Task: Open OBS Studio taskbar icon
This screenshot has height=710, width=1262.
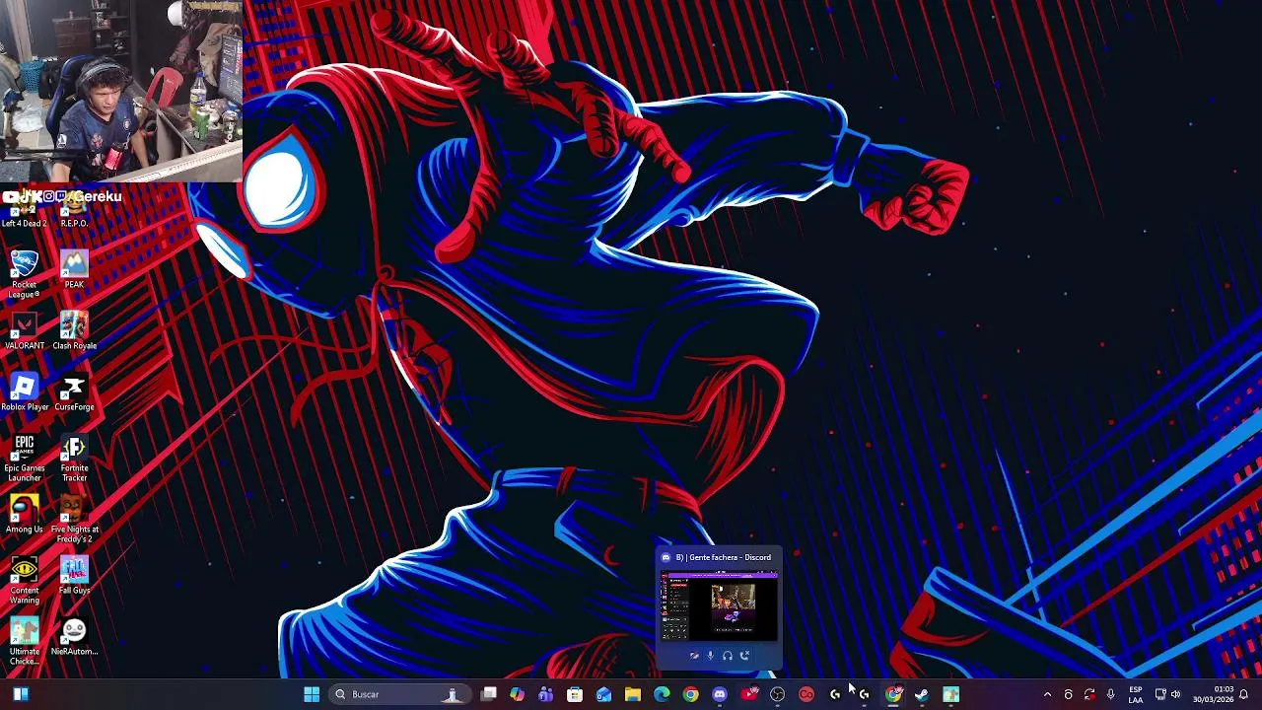Action: tap(777, 694)
